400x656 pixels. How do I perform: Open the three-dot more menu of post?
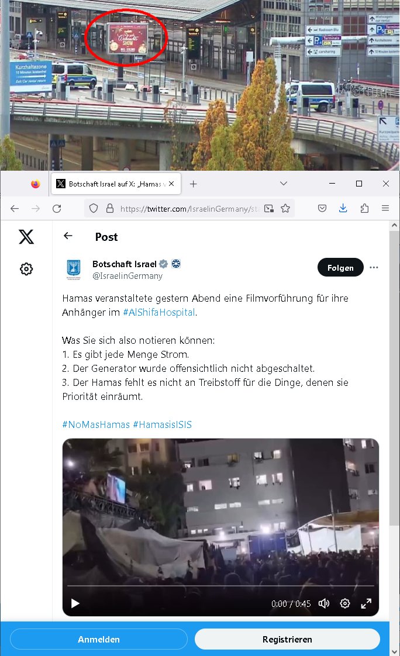pyautogui.click(x=374, y=267)
